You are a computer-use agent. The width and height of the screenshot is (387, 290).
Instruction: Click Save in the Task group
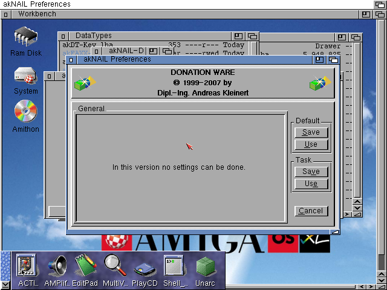(x=311, y=172)
